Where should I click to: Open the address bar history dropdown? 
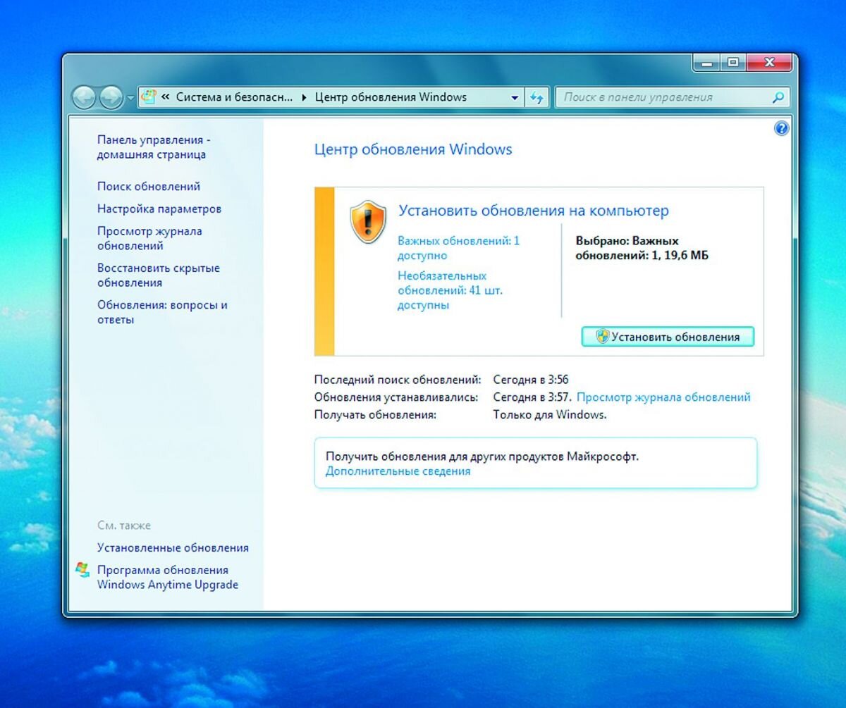coord(515,97)
